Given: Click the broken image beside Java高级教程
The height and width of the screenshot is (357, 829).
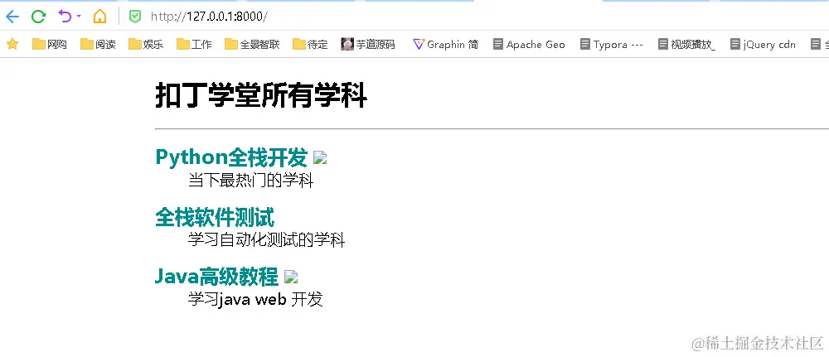Looking at the screenshot, I should [x=291, y=277].
